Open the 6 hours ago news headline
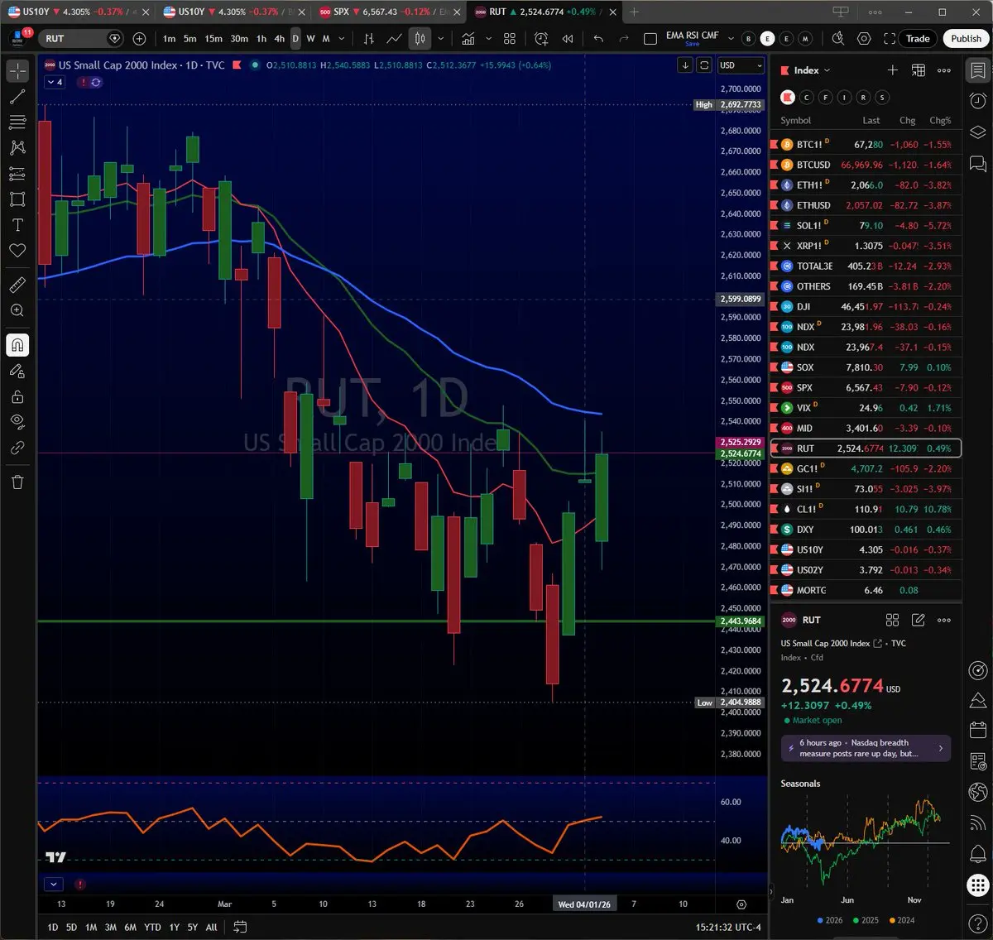This screenshot has height=940, width=993. pos(866,748)
